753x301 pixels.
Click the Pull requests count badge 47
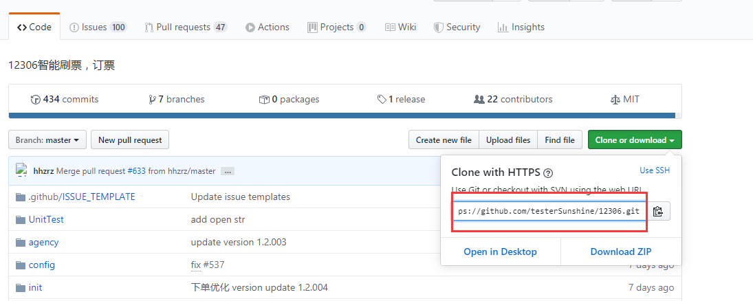(221, 27)
